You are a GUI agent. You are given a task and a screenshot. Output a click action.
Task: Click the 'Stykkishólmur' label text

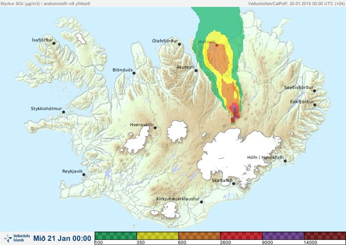tap(46, 109)
